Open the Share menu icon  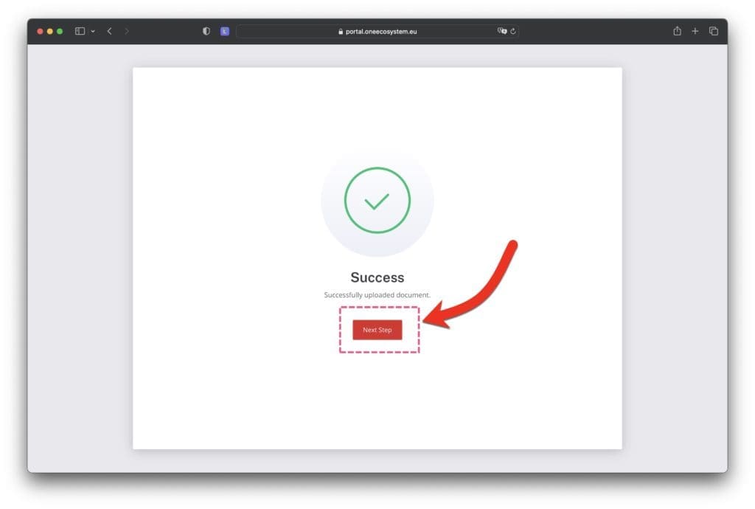tap(677, 31)
